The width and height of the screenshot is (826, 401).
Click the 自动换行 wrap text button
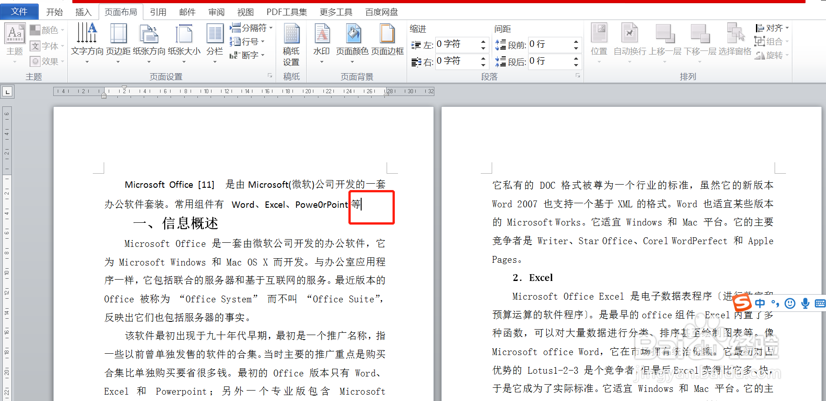click(630, 43)
